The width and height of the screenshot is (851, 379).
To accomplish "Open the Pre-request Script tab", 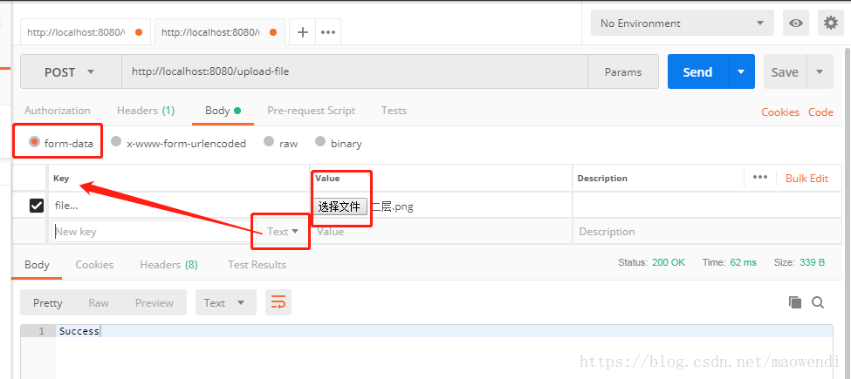I will pyautogui.click(x=311, y=111).
